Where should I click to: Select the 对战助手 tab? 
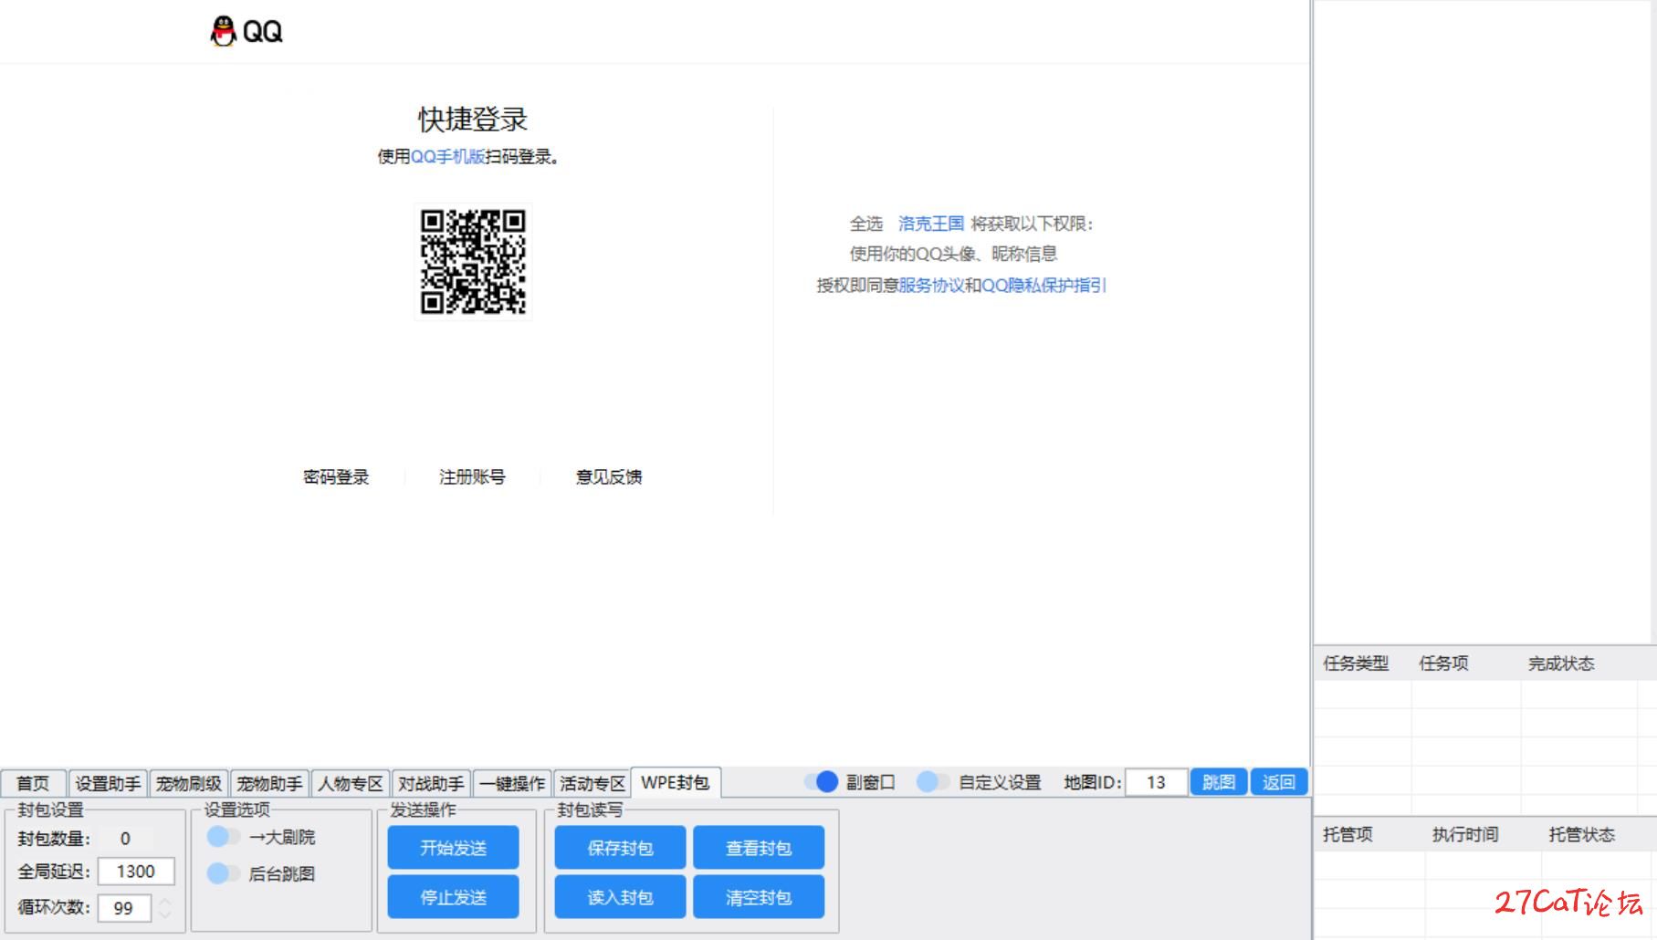coord(431,784)
